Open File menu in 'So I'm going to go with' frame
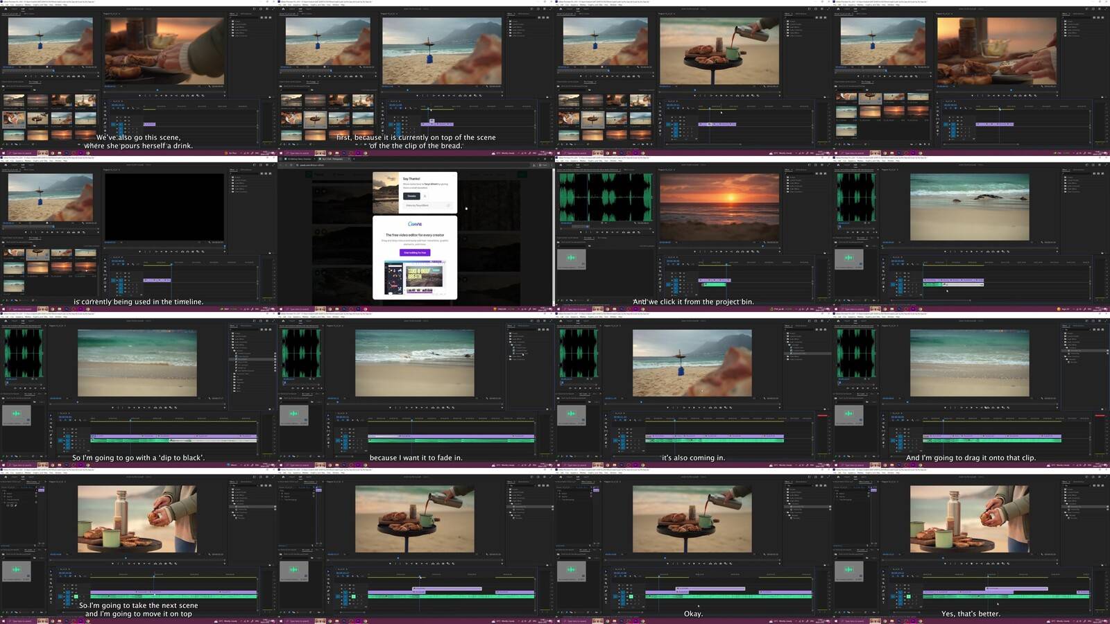 tap(3, 315)
